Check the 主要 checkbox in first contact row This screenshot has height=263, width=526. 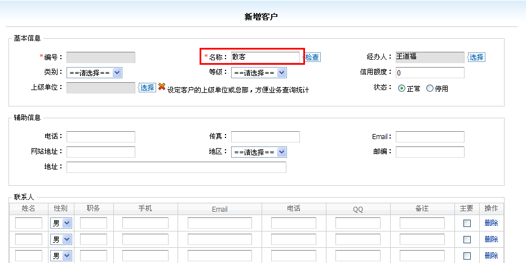[x=467, y=223]
